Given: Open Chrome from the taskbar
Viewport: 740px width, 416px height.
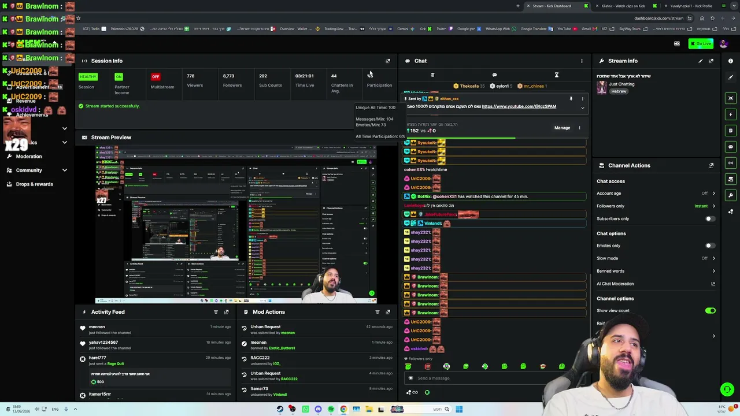Looking at the screenshot, I should coord(343,409).
